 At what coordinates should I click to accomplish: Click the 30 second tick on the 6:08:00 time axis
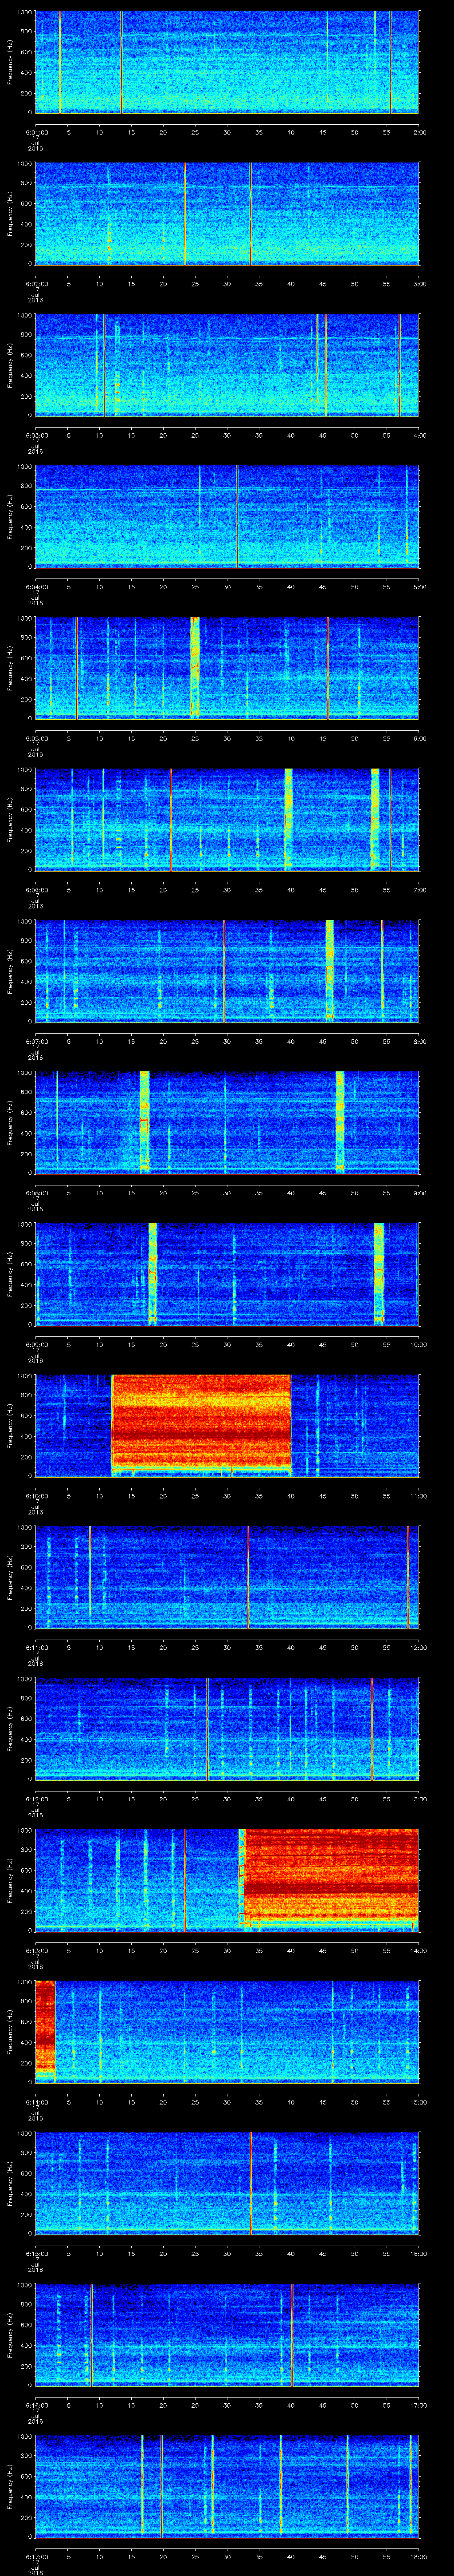[x=227, y=1193]
